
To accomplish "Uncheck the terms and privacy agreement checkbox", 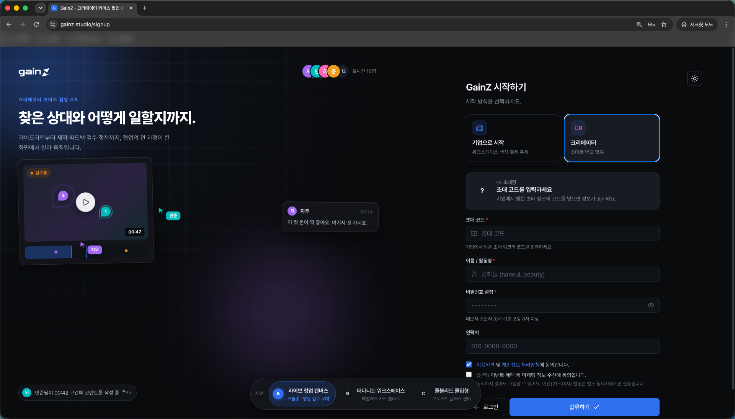I will point(469,364).
